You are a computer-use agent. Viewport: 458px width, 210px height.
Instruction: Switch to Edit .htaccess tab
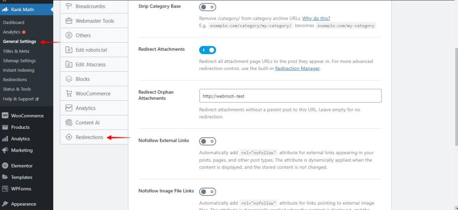[90, 64]
